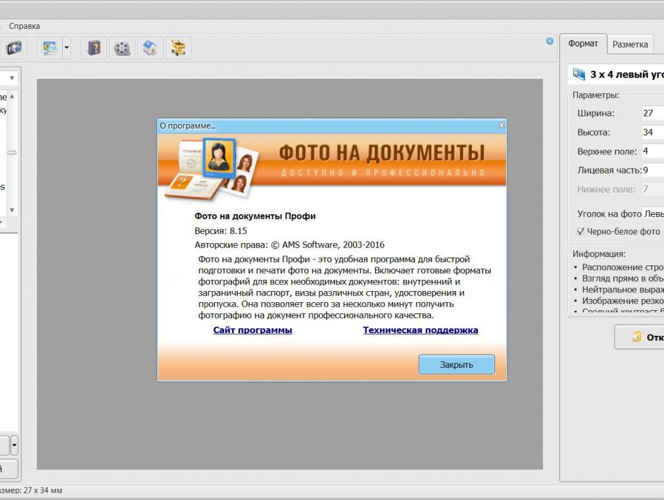Click the Информация group label
The image size is (664, 500).
tap(599, 254)
